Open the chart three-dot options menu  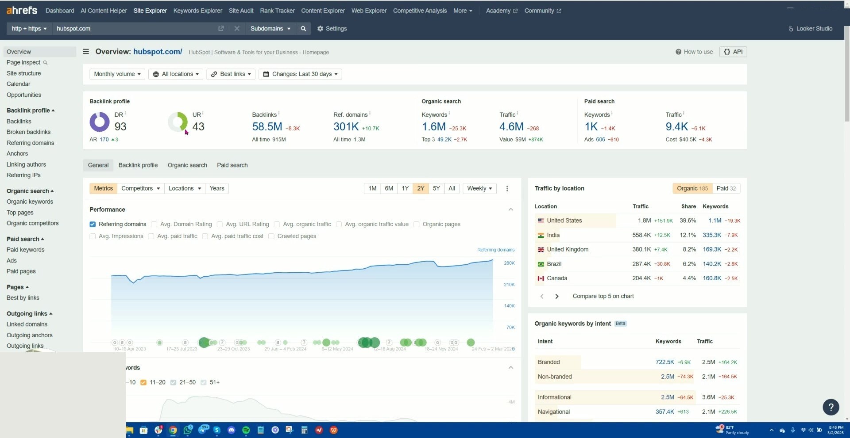pyautogui.click(x=507, y=188)
